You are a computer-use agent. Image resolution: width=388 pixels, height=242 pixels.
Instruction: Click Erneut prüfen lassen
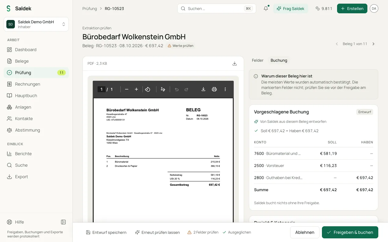(x=157, y=232)
